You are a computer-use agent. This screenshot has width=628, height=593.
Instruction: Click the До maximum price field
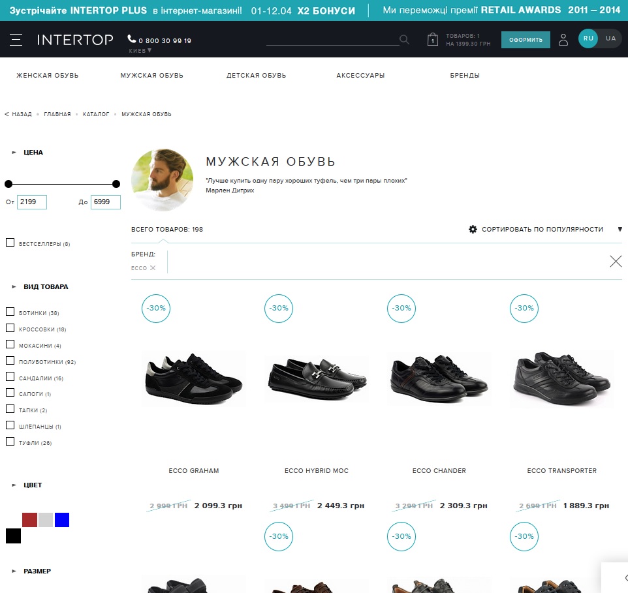click(x=106, y=202)
